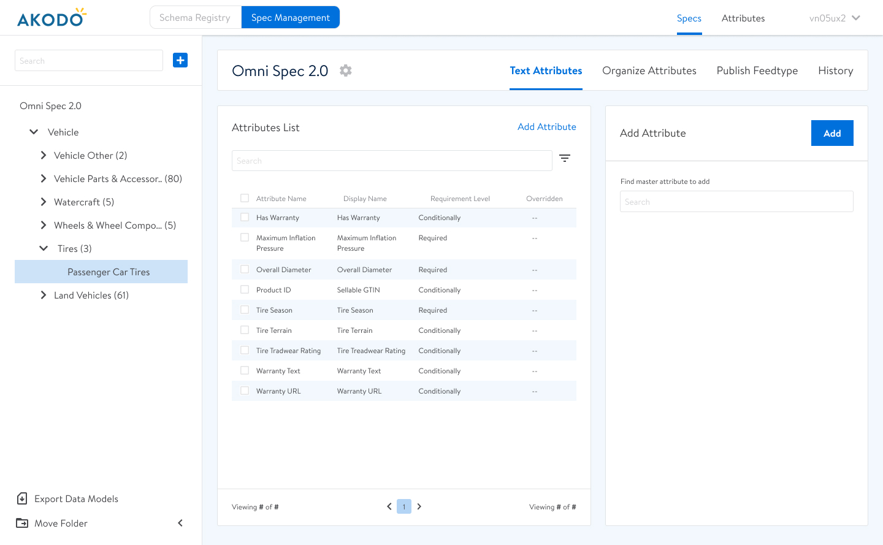Open the vn05ux2 user dropdown

(835, 18)
